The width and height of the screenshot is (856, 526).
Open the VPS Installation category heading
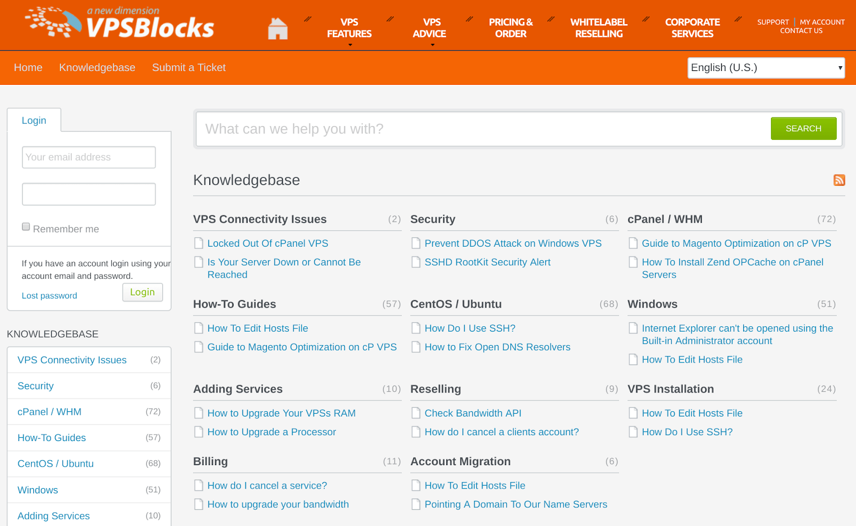point(670,389)
